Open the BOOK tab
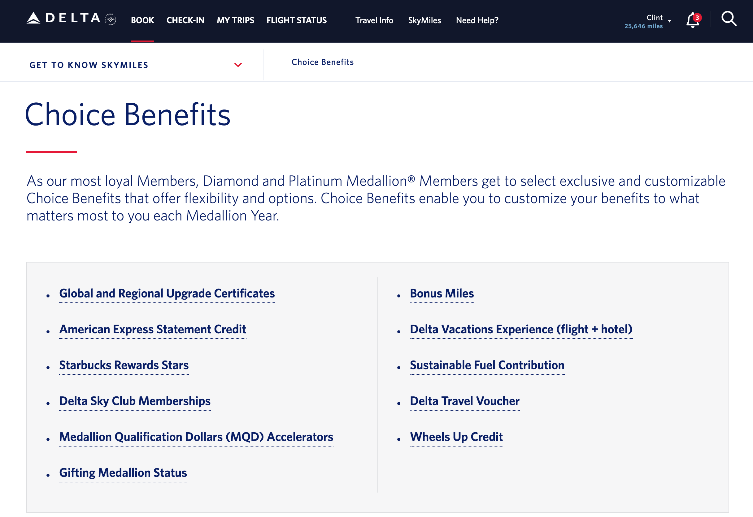This screenshot has width=753, height=517. (x=142, y=20)
